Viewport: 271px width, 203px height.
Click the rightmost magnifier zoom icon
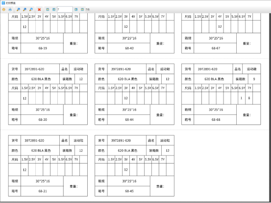31,9
